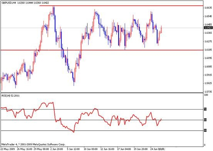Click the black current price label 1.6422
The height and width of the screenshot is (151, 213).
coord(208,28)
